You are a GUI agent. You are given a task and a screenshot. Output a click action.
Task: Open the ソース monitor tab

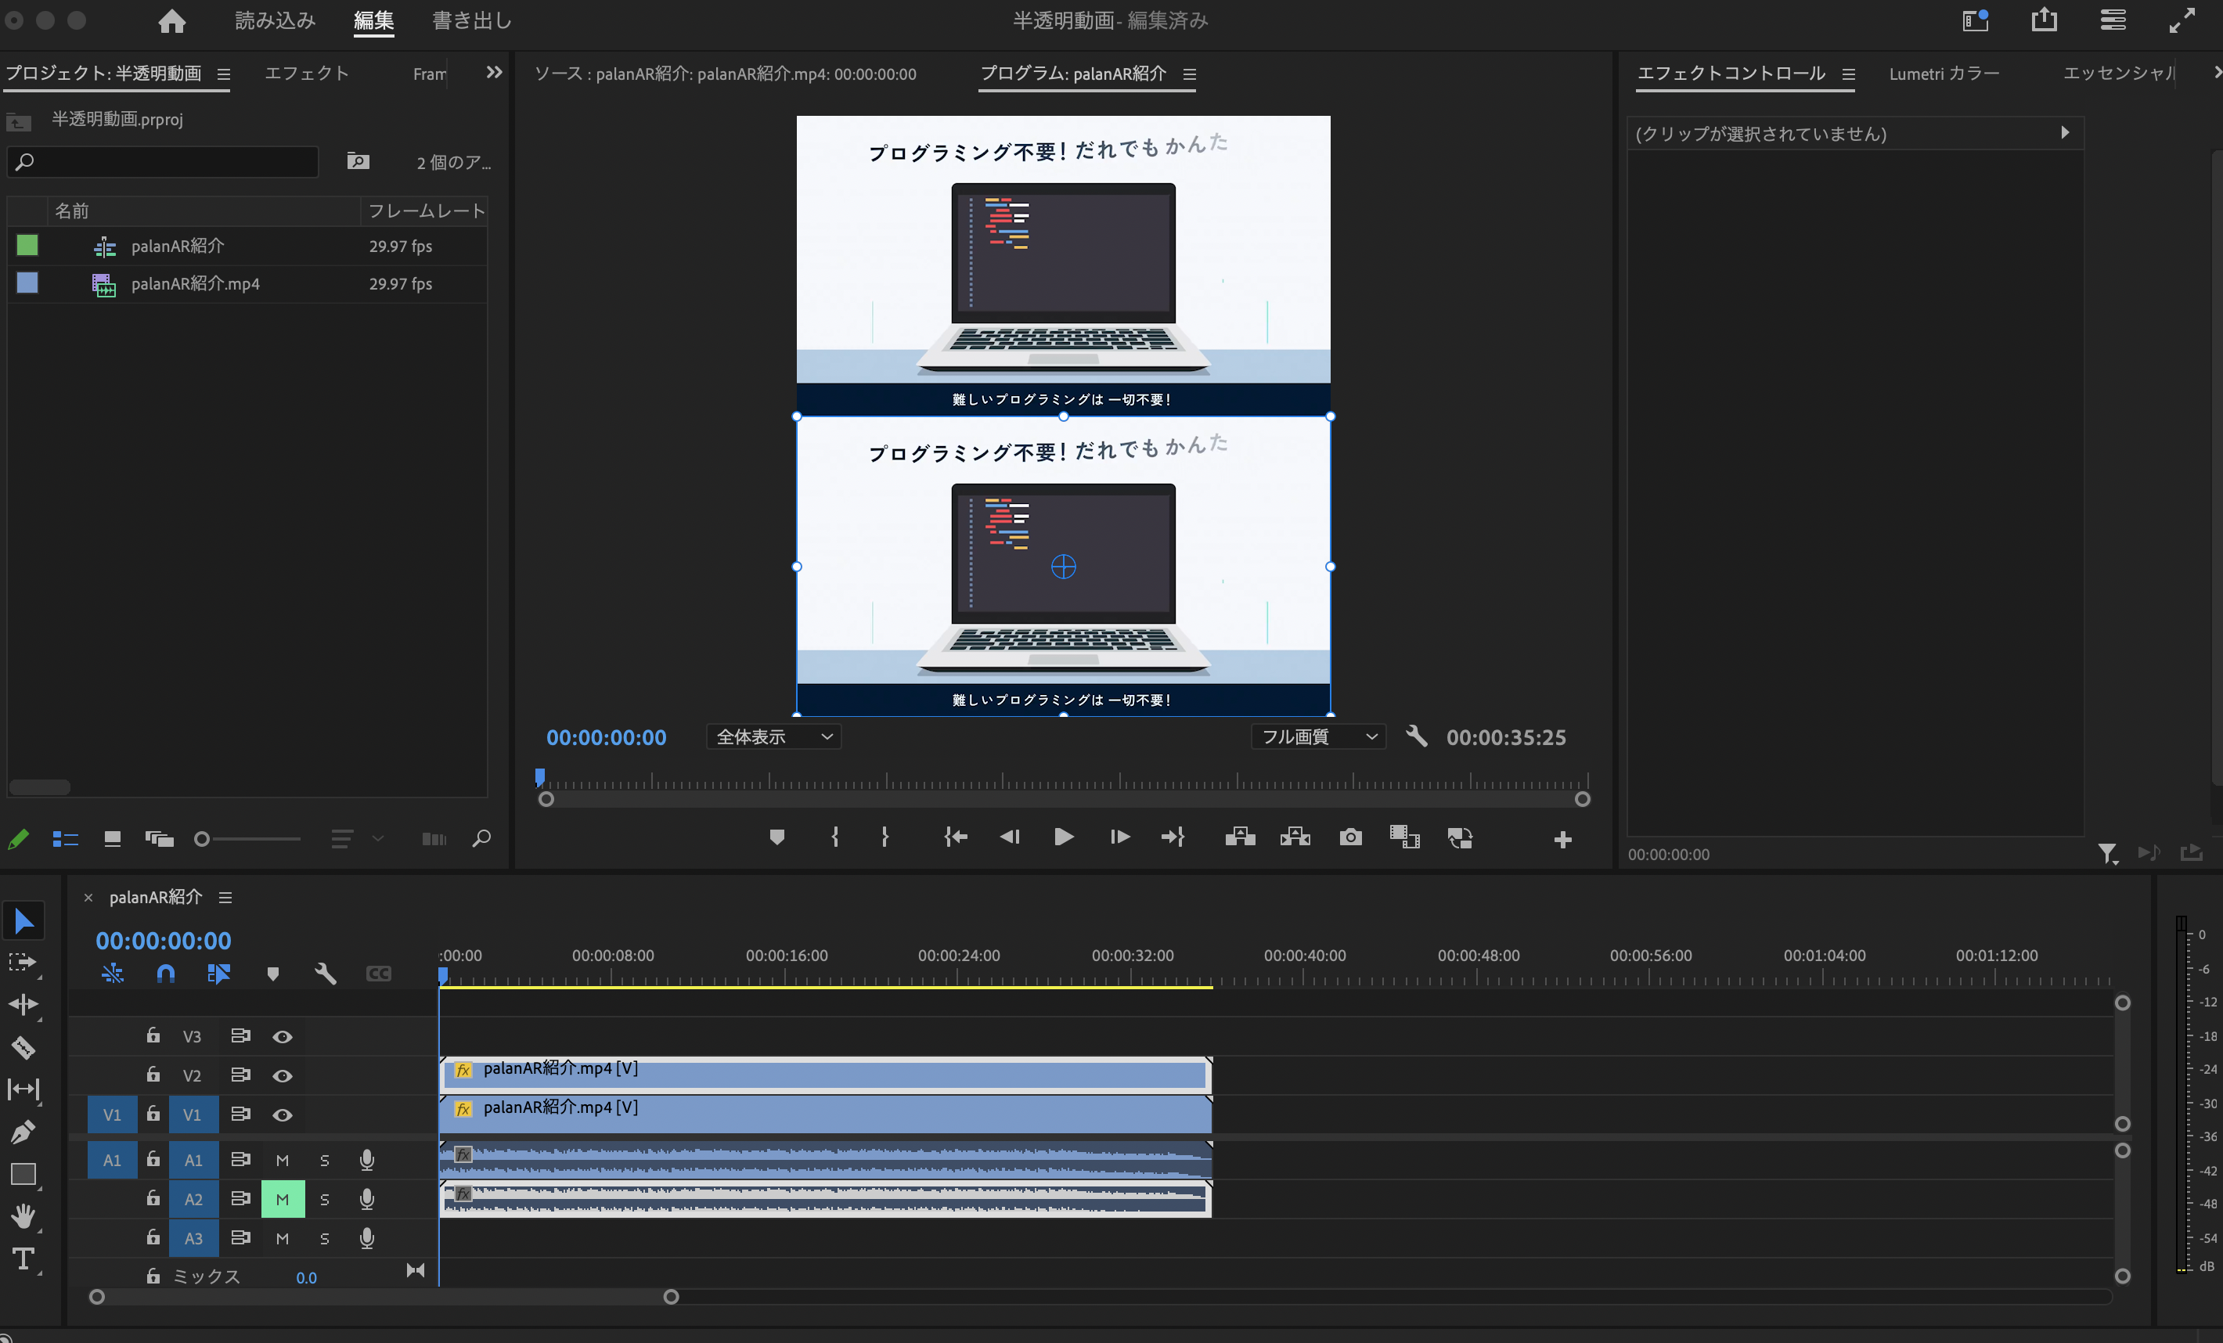726,74
